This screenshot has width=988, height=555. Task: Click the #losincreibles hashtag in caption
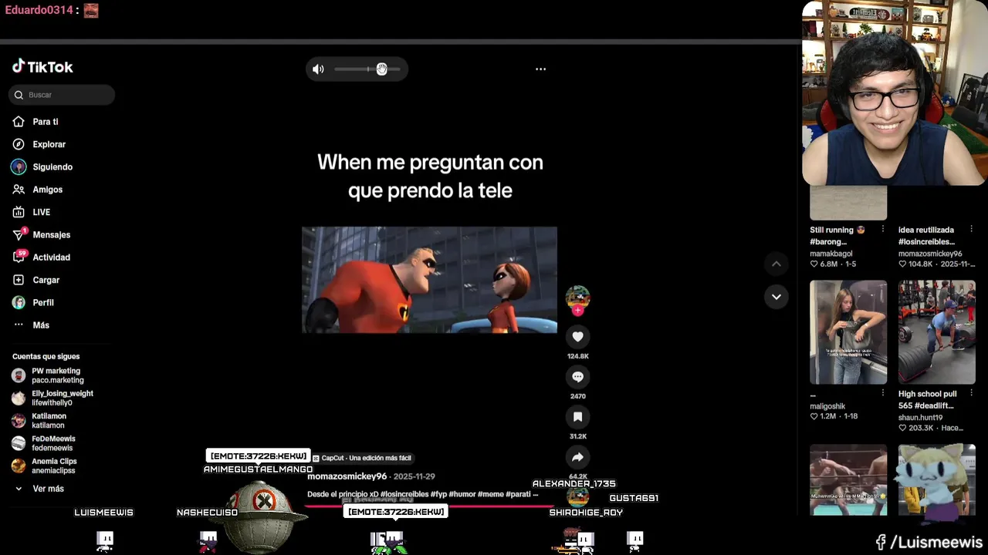[x=404, y=494]
